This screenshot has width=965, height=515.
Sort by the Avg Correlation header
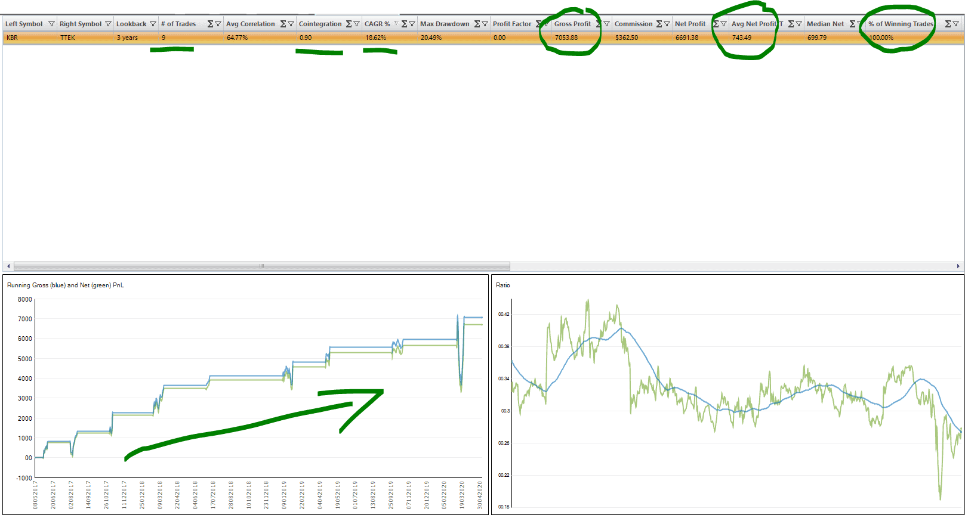point(251,24)
